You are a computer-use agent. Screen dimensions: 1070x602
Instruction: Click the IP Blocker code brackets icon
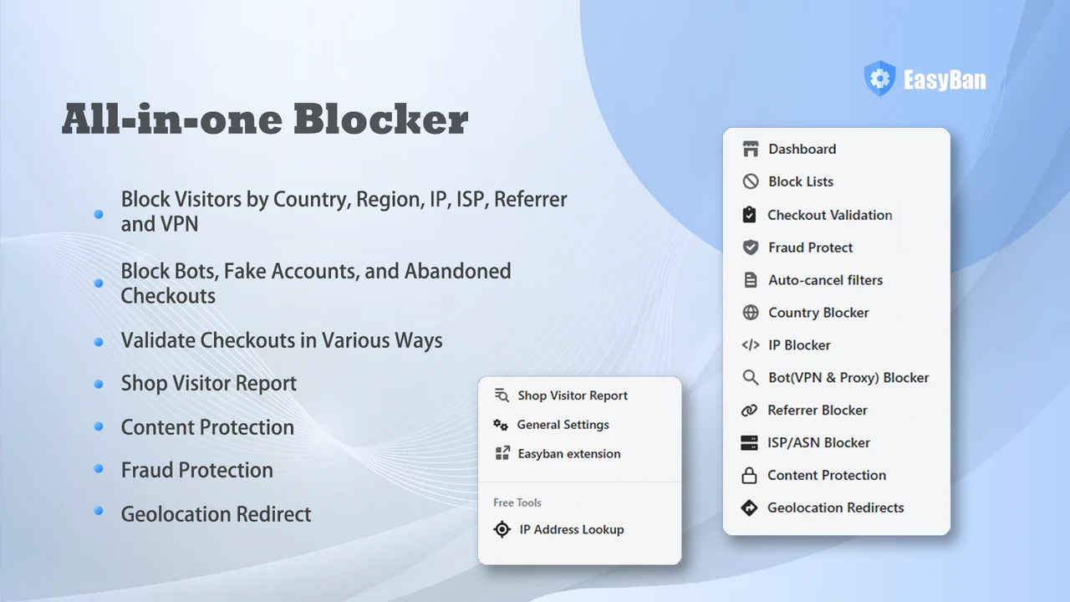click(750, 344)
